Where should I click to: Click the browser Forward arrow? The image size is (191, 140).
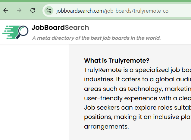(19, 11)
